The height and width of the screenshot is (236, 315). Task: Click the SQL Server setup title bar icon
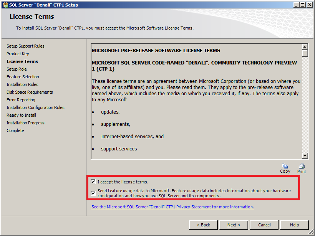[5, 5]
